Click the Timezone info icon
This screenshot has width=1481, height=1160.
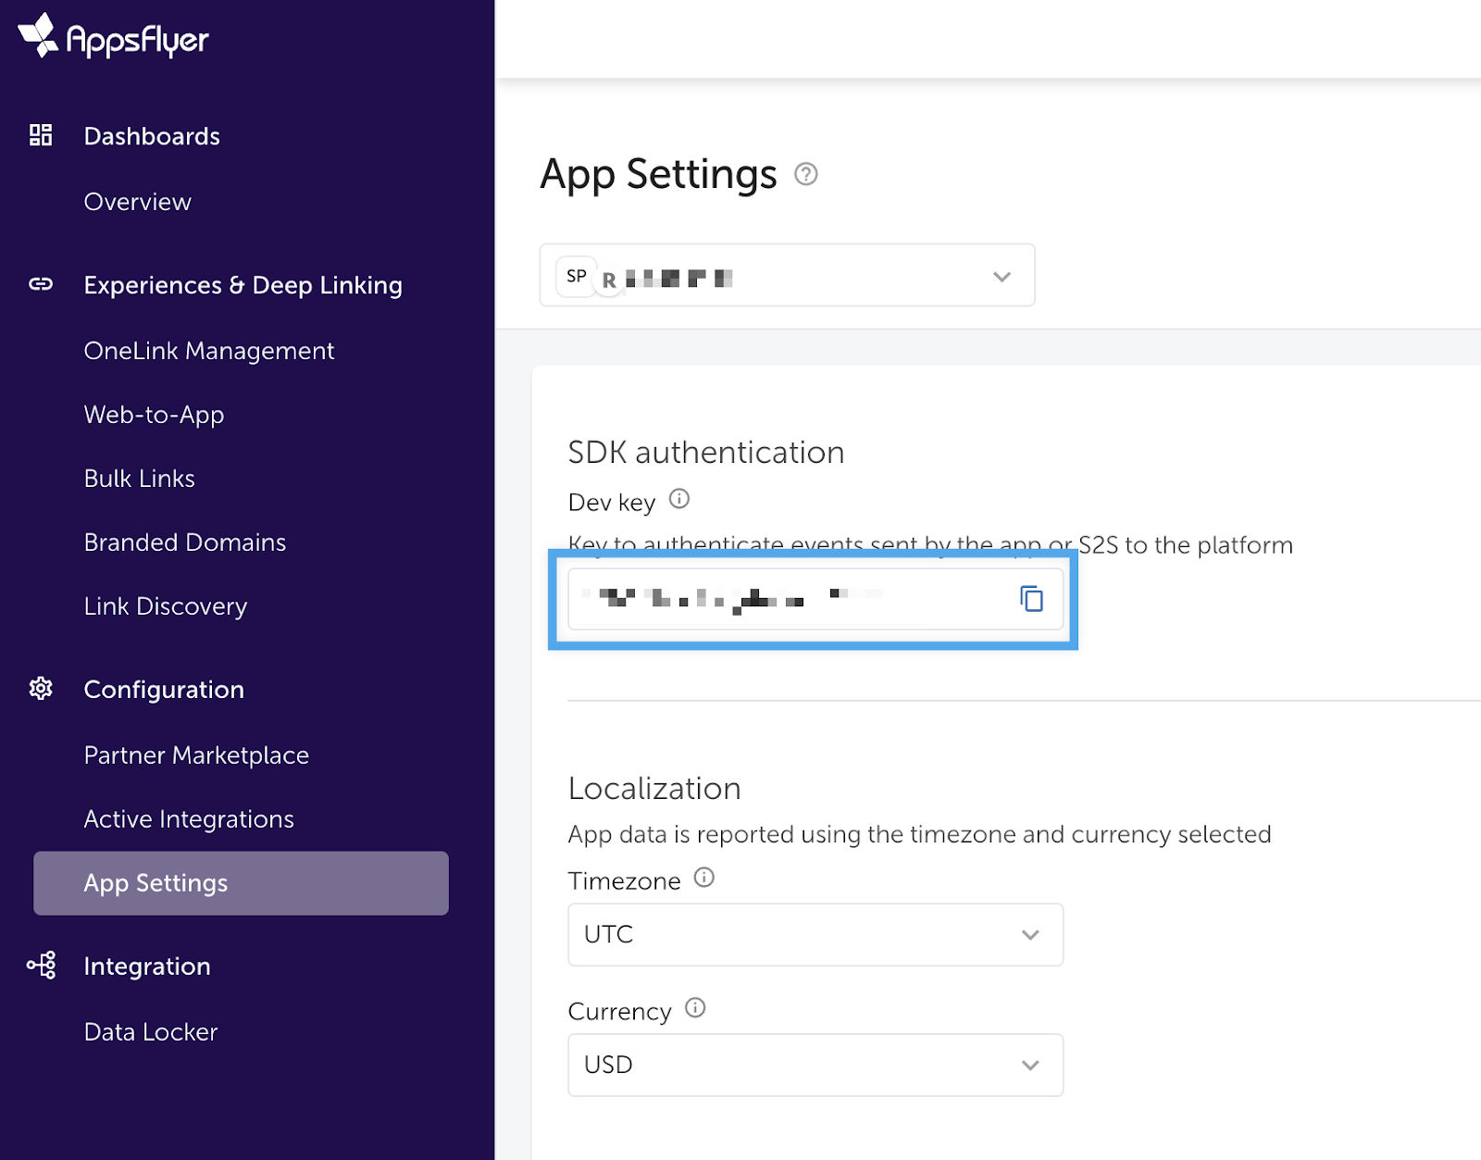click(x=704, y=878)
